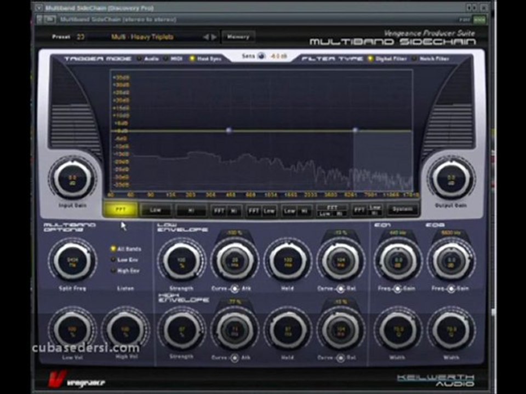The width and height of the screenshot is (526, 394).
Task: Select All Bands listen option
Action: (126, 249)
